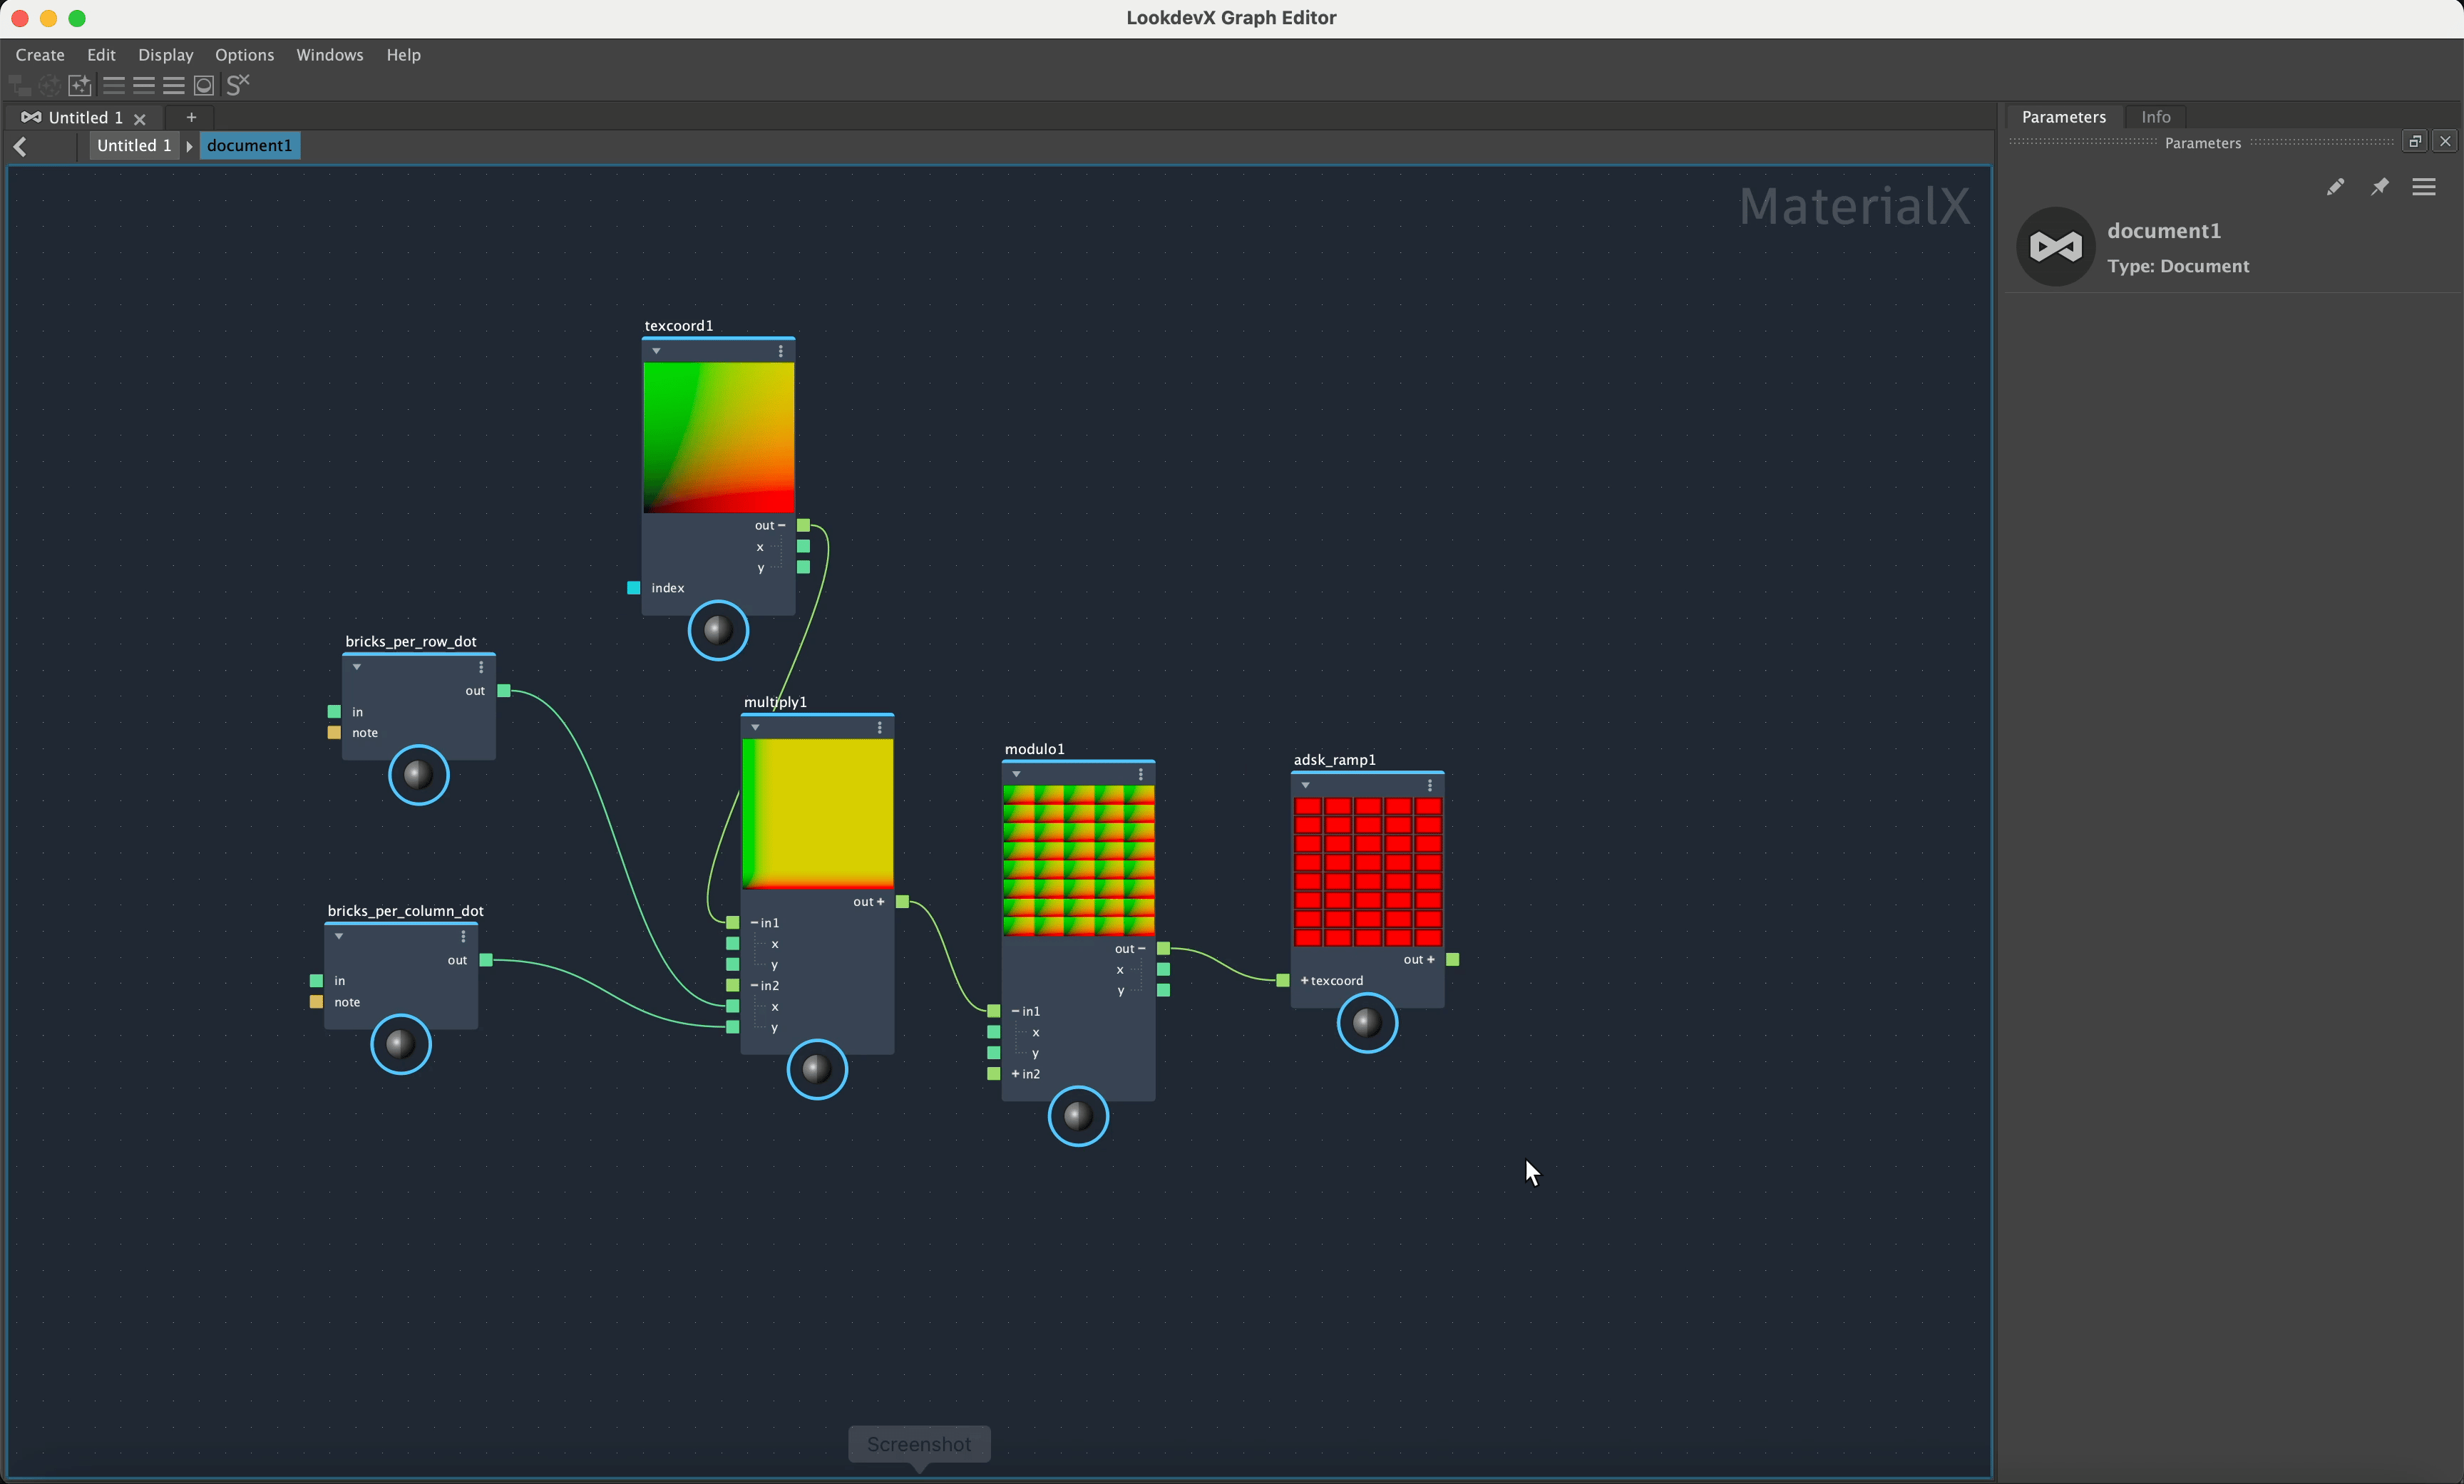This screenshot has width=2464, height=1484.
Task: Open the three-dot menu on adsk_ramp1 node
Action: (1430, 785)
